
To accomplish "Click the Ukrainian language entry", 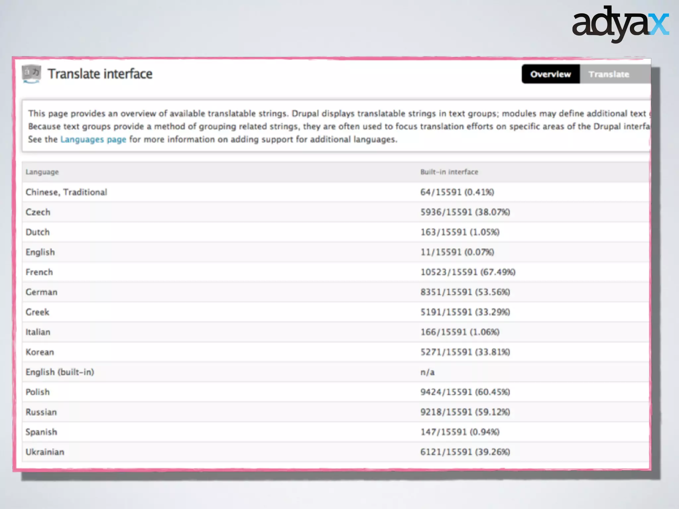I will [x=45, y=452].
